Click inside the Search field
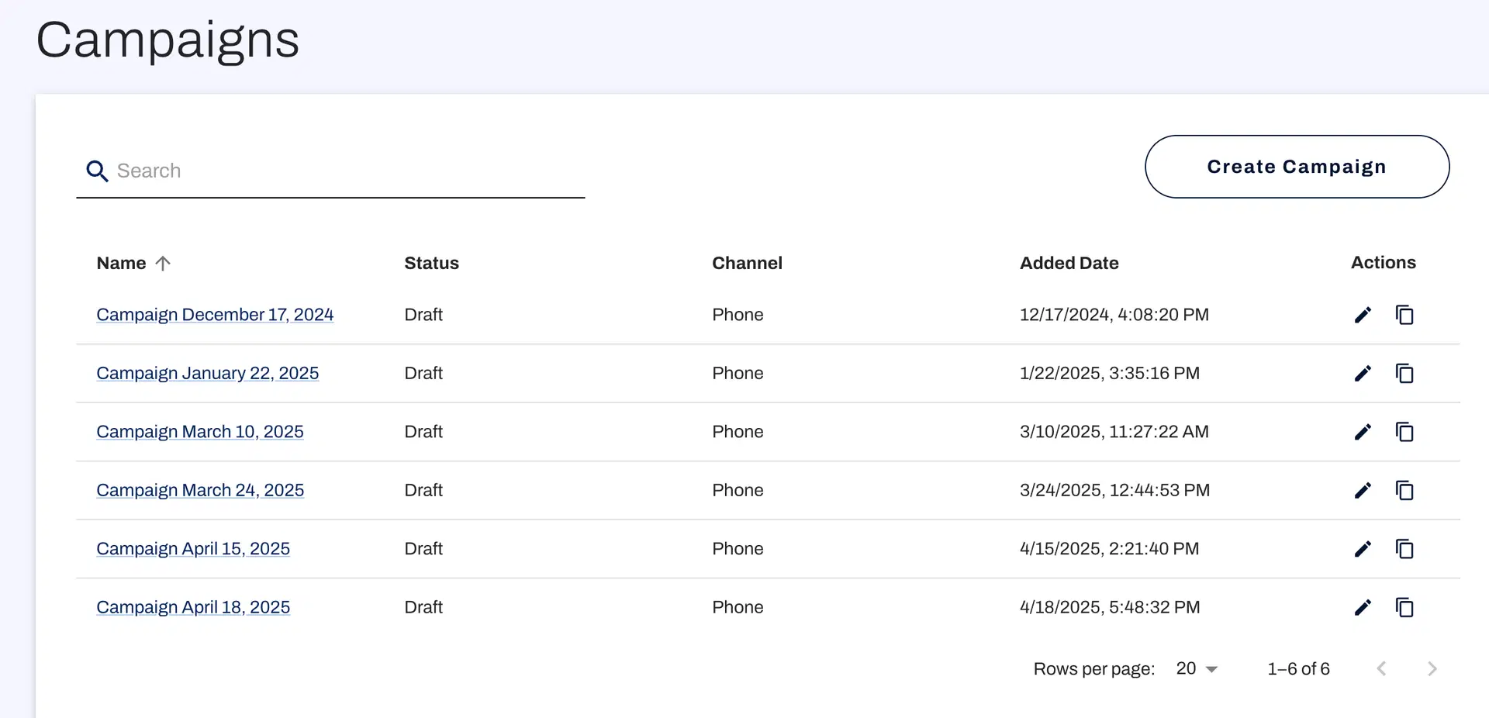 pos(310,171)
